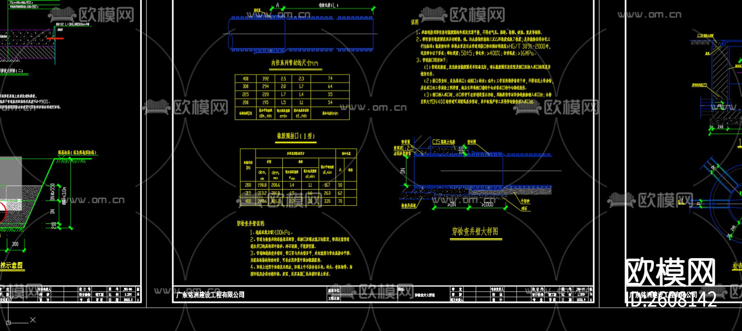Click the '313.2' cell in lower table
The width and height of the screenshot is (742, 331).
[262, 193]
